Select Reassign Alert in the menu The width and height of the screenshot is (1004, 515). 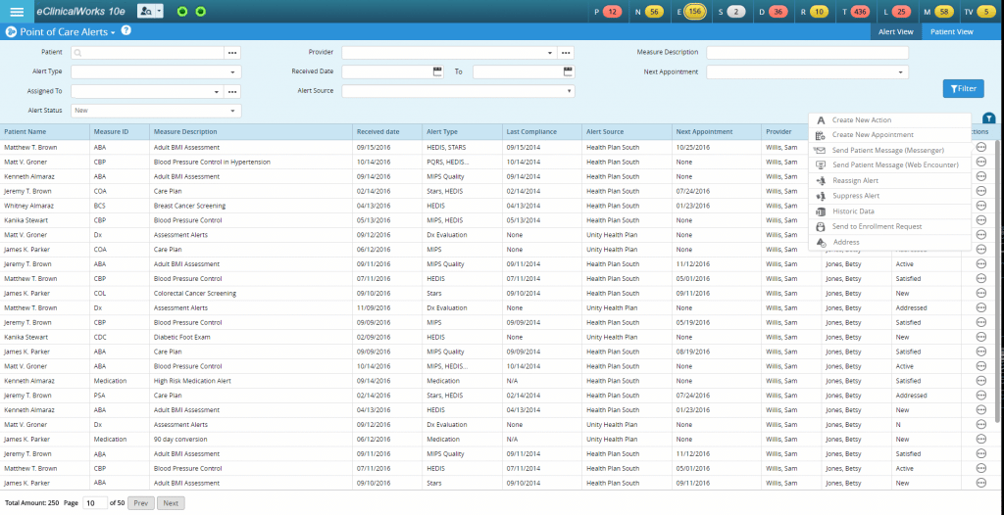tap(889, 181)
